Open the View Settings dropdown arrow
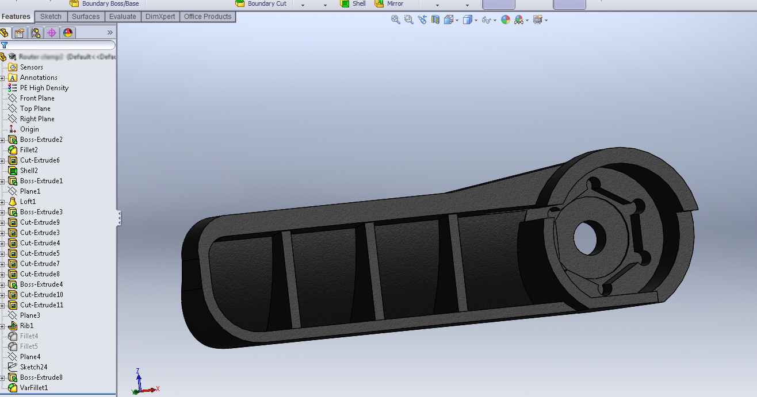 (546, 20)
